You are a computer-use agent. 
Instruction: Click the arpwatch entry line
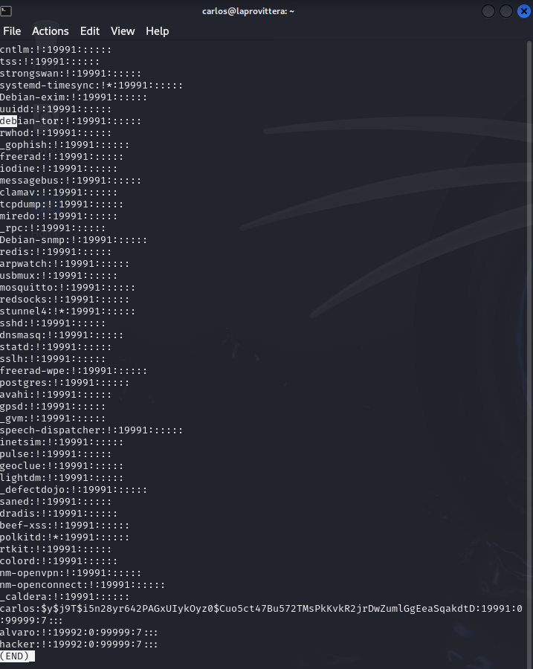65,264
